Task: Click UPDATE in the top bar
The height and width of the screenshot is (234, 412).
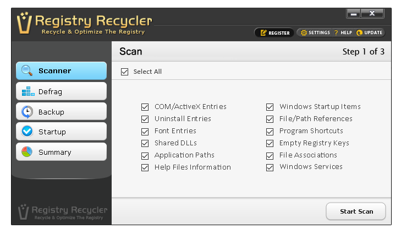Action: [x=370, y=32]
